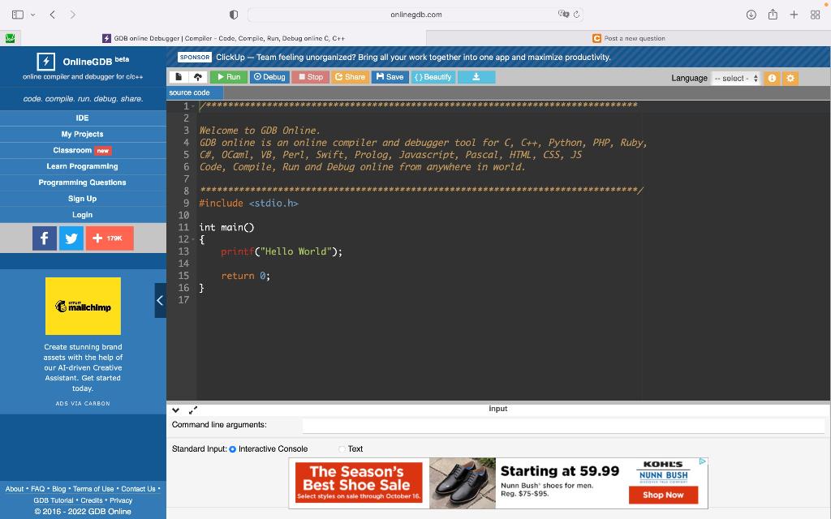Click the info icon next to settings

pos(770,78)
